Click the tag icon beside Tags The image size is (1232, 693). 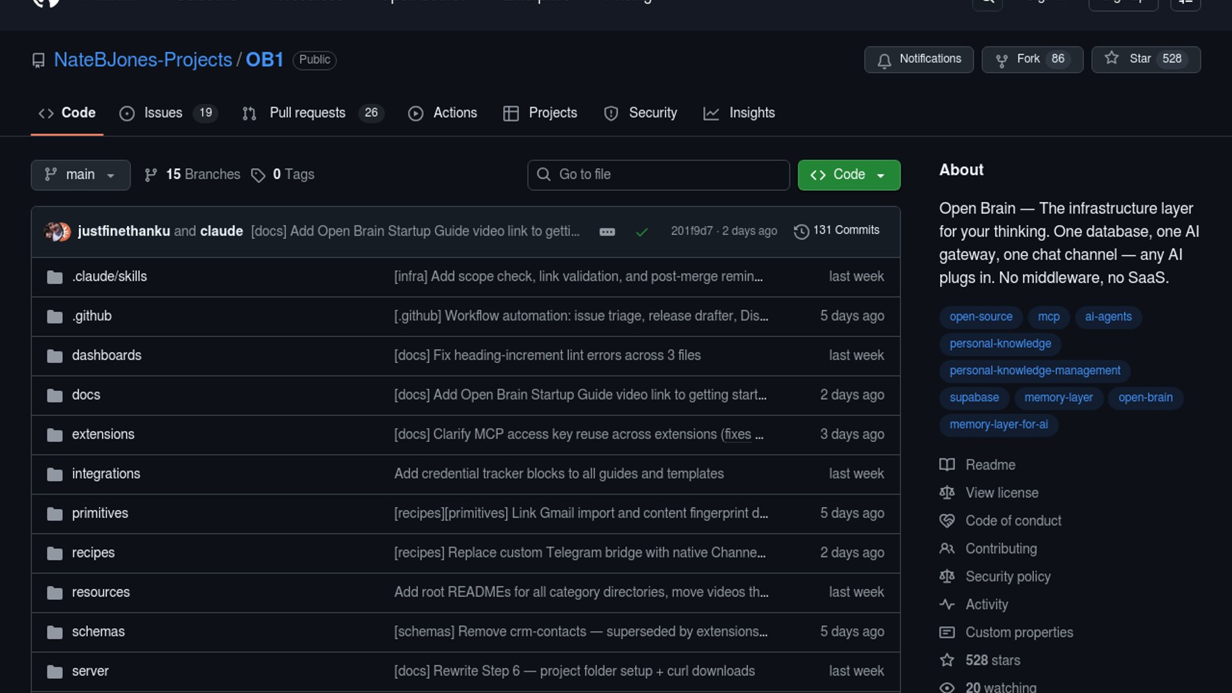(x=258, y=175)
